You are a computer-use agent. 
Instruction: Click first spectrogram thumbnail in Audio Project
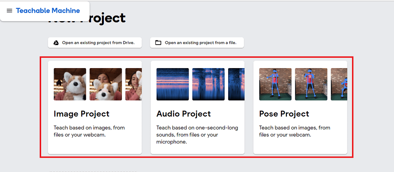(173, 84)
